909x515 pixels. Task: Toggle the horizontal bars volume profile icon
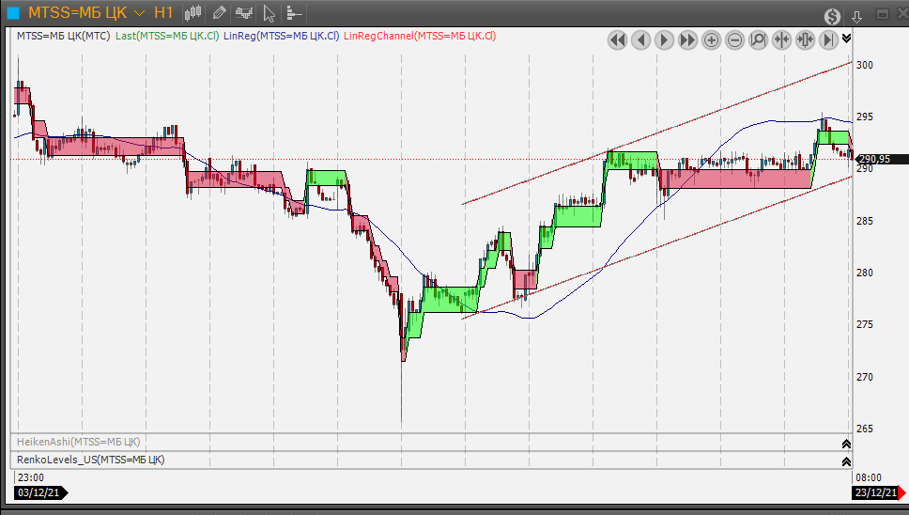293,13
